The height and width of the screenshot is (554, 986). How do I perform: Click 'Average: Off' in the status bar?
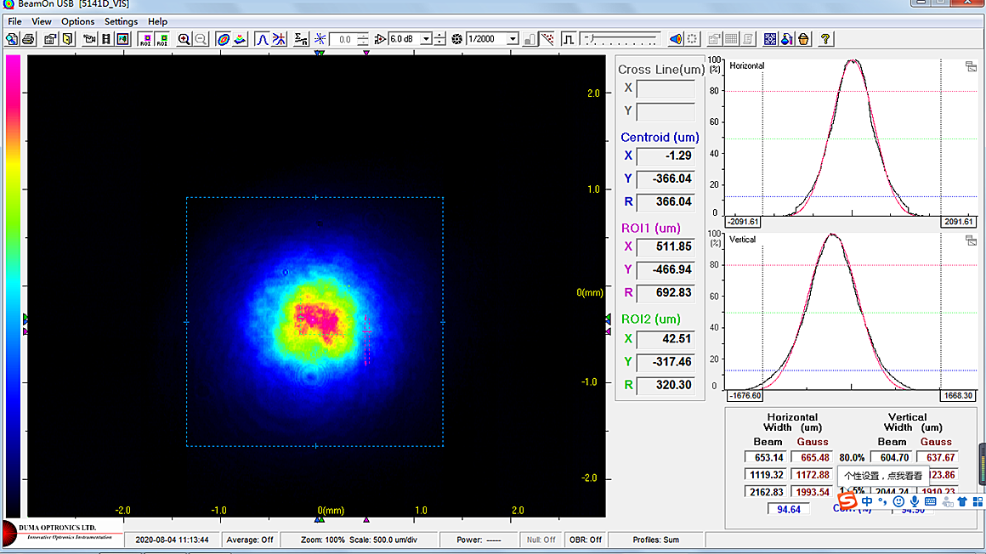[250, 540]
